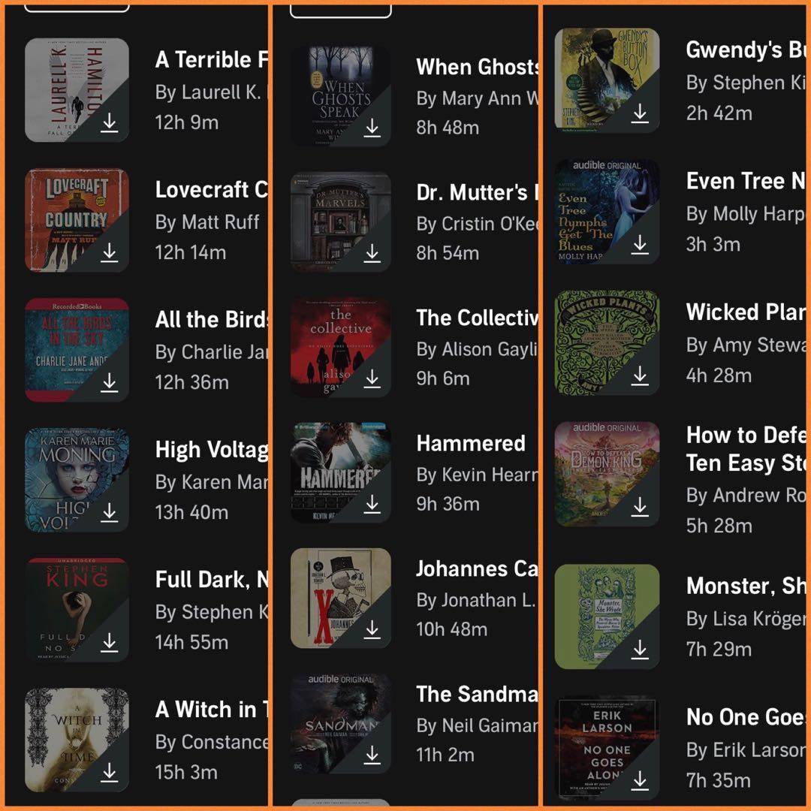
Task: Open How to Defeat a Demon King cover
Action: point(607,474)
